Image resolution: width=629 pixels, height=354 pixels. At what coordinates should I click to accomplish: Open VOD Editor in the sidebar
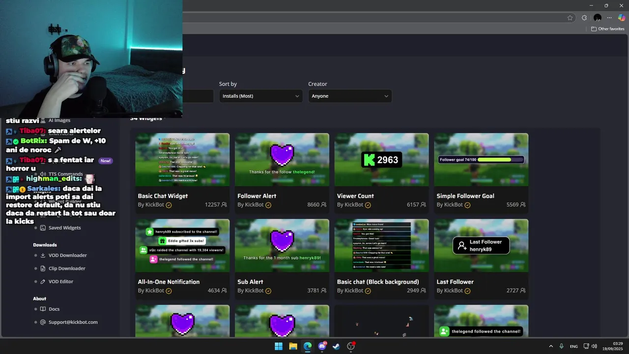60,281
